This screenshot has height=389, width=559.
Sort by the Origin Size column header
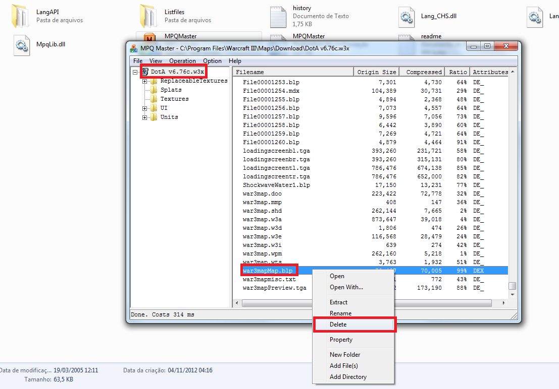(376, 72)
